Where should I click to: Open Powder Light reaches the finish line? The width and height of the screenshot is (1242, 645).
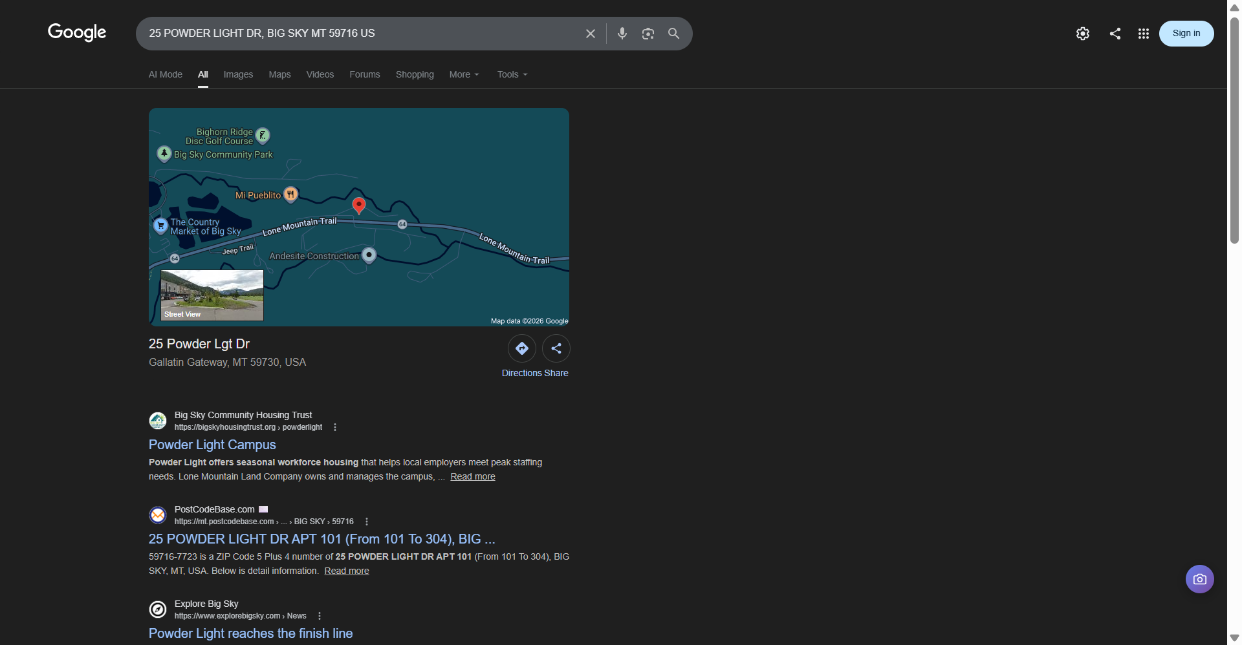(x=251, y=633)
